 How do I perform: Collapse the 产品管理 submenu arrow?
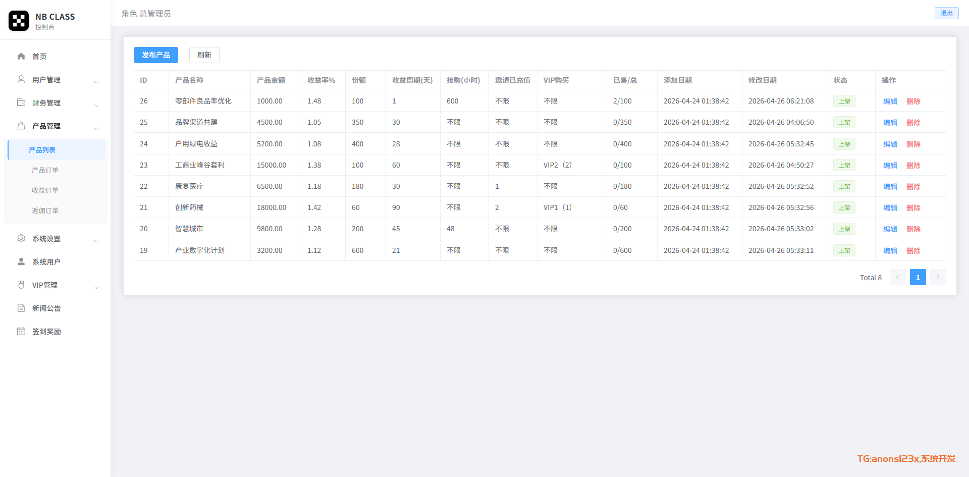point(96,128)
